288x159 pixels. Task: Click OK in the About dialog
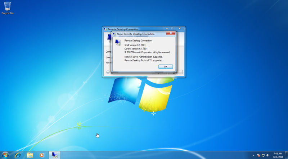click(x=166, y=67)
